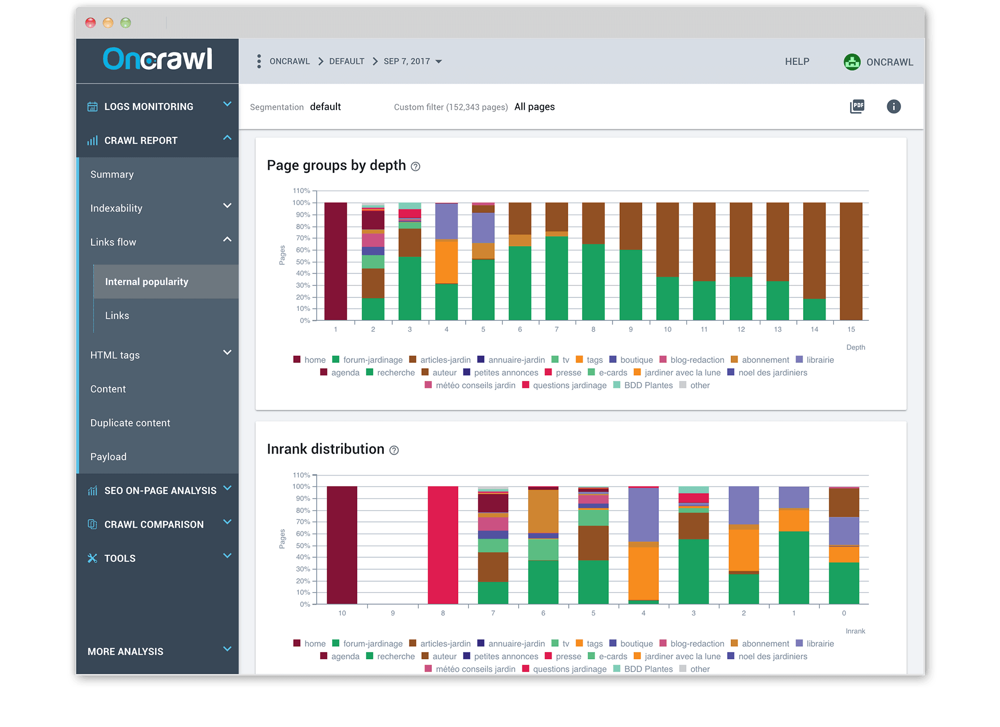Click the SEO On-Page Analysis icon
The width and height of the screenshot is (1000, 727).
click(92, 491)
